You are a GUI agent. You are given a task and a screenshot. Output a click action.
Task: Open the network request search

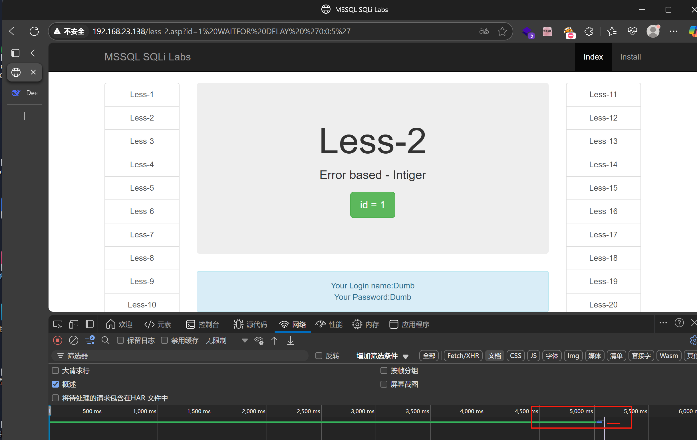(x=105, y=340)
